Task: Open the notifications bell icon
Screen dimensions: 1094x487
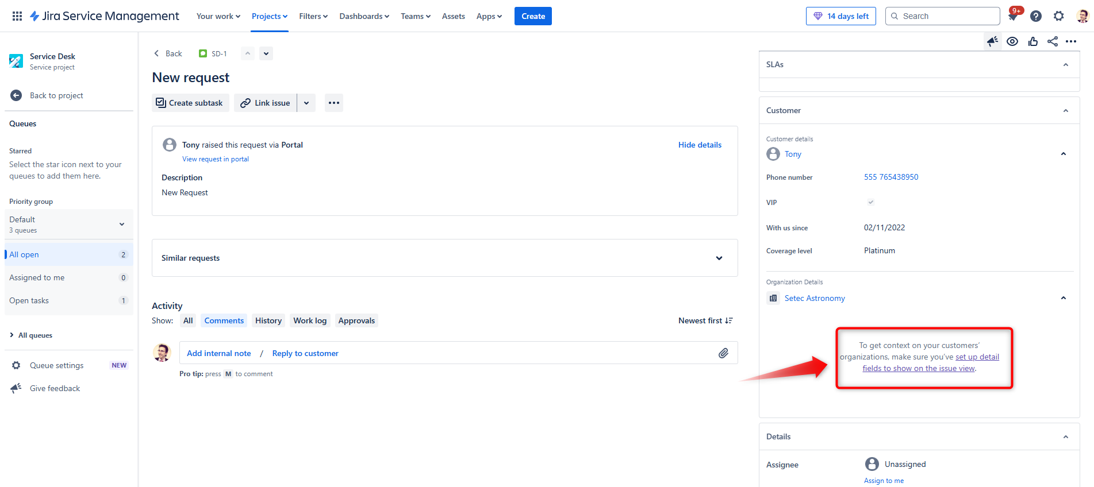Action: pyautogui.click(x=1013, y=16)
